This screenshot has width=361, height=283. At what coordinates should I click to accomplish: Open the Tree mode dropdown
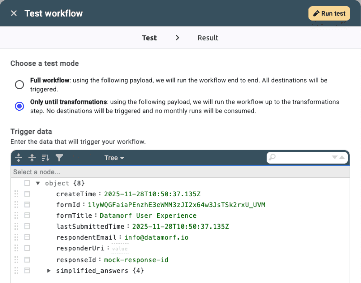tap(114, 158)
